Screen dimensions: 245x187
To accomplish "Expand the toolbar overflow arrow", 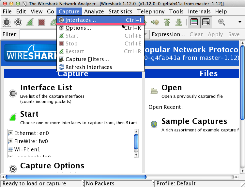I will pos(240,22).
